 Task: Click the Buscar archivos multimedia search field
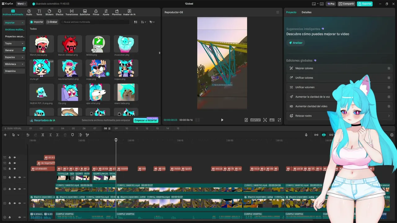pos(95,22)
